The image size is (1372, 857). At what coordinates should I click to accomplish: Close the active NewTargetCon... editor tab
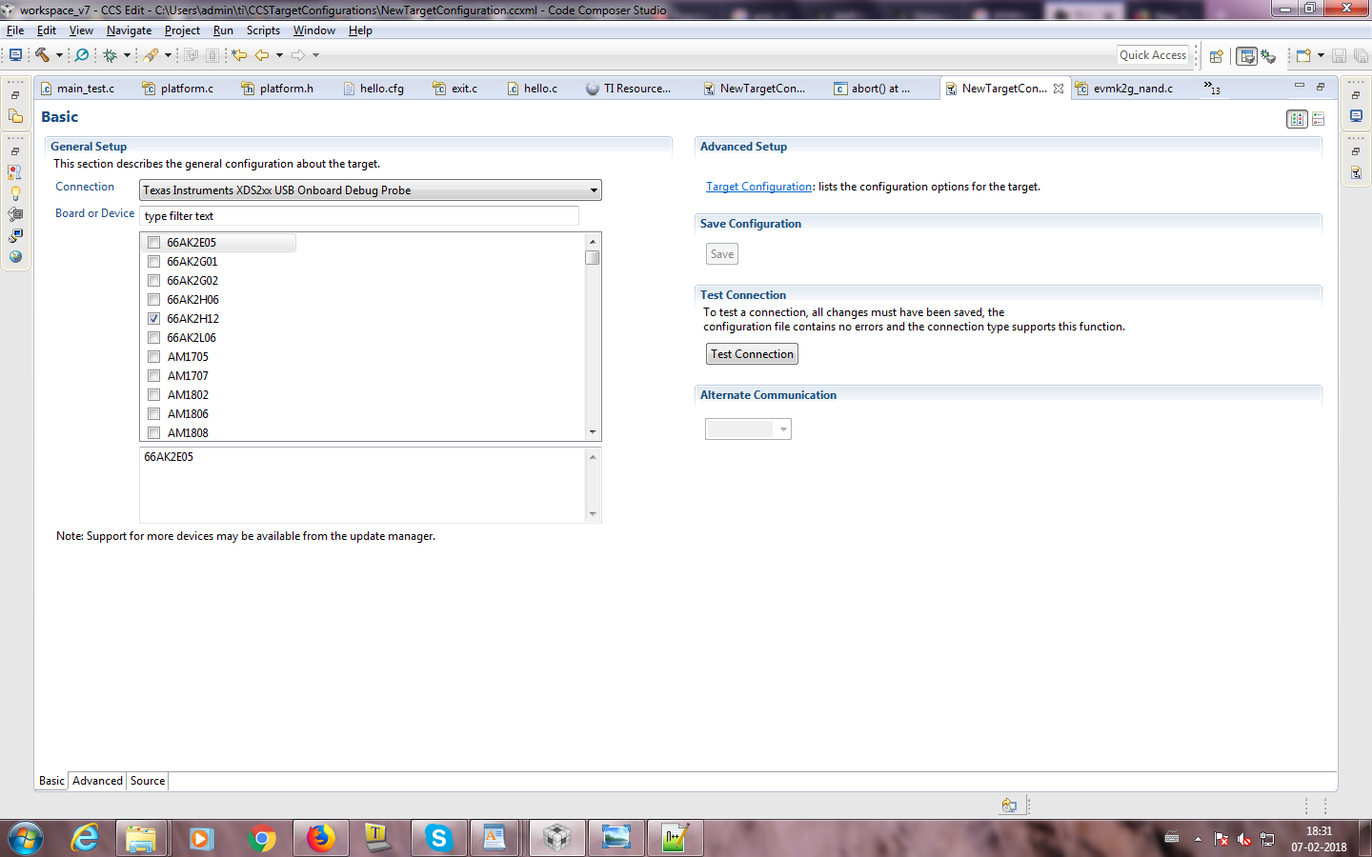(1059, 89)
